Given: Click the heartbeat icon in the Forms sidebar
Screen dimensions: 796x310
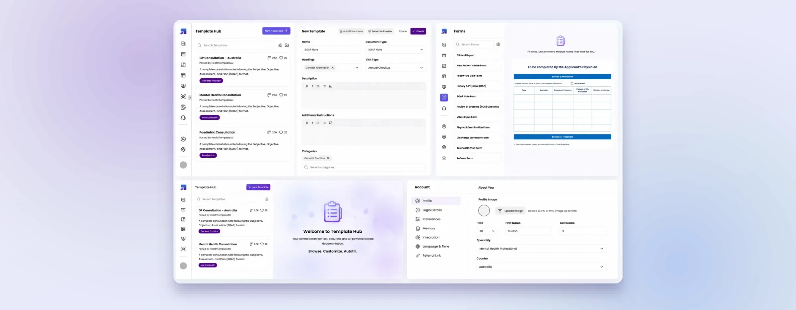Looking at the screenshot, I should coord(444,87).
